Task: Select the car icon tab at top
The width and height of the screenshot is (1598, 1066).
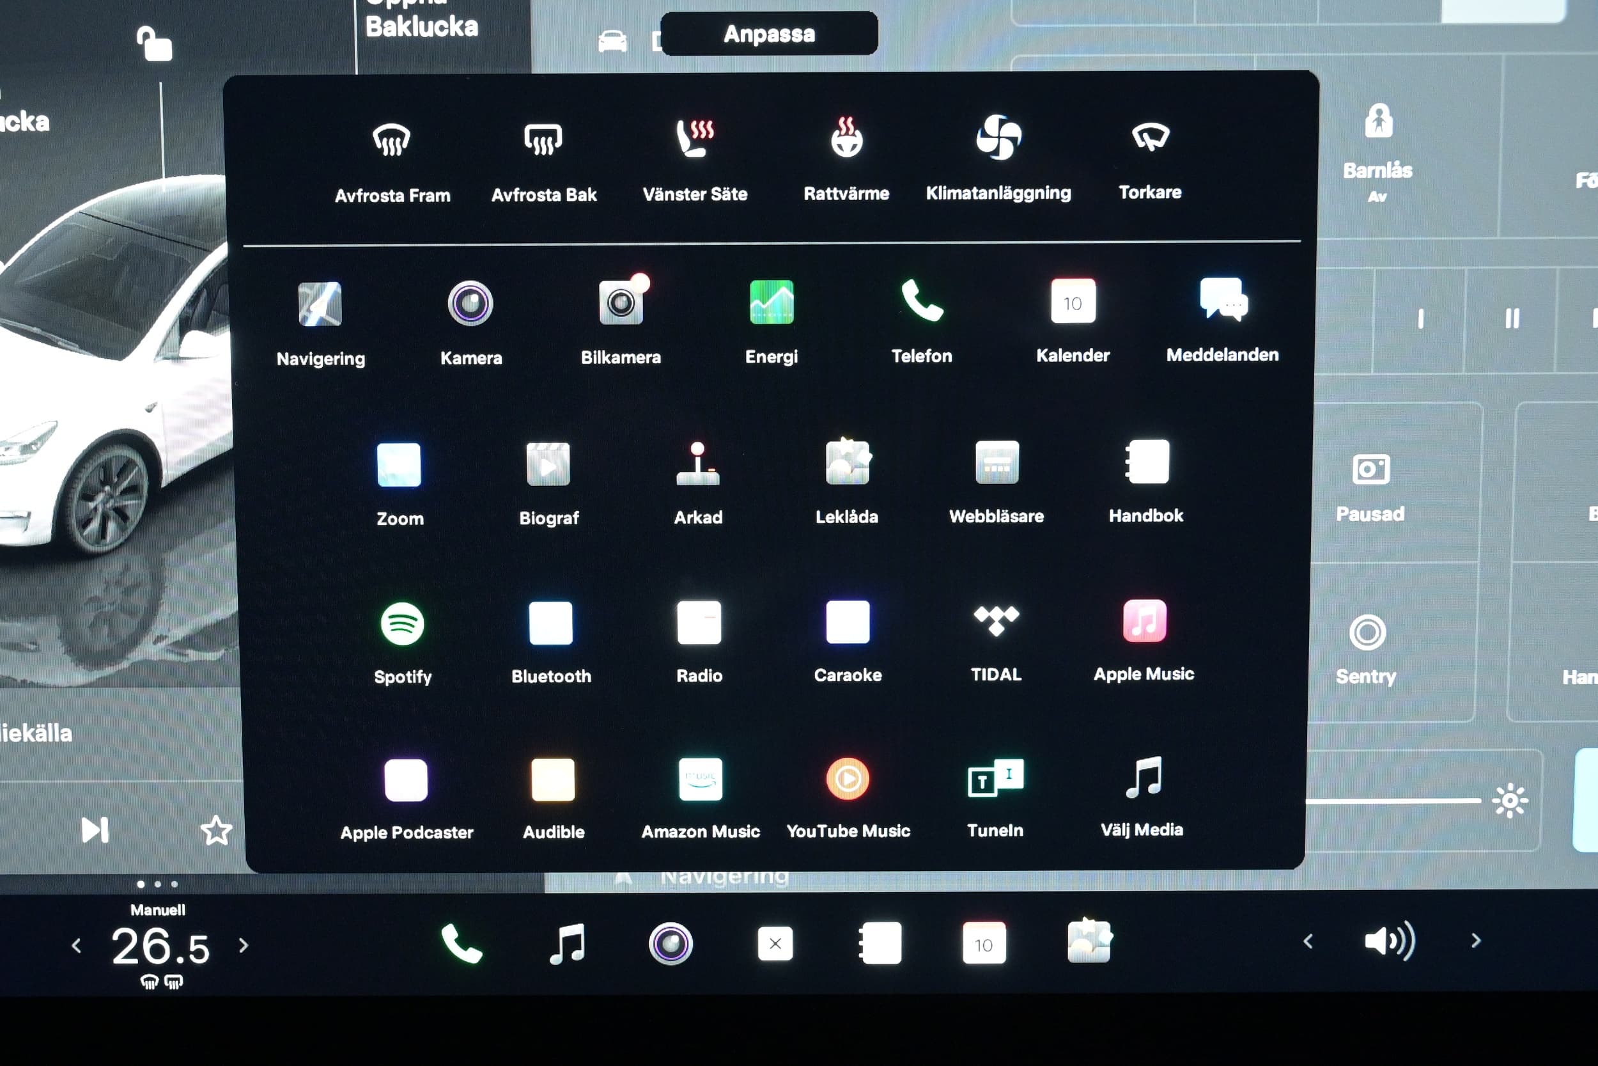Action: tap(612, 41)
